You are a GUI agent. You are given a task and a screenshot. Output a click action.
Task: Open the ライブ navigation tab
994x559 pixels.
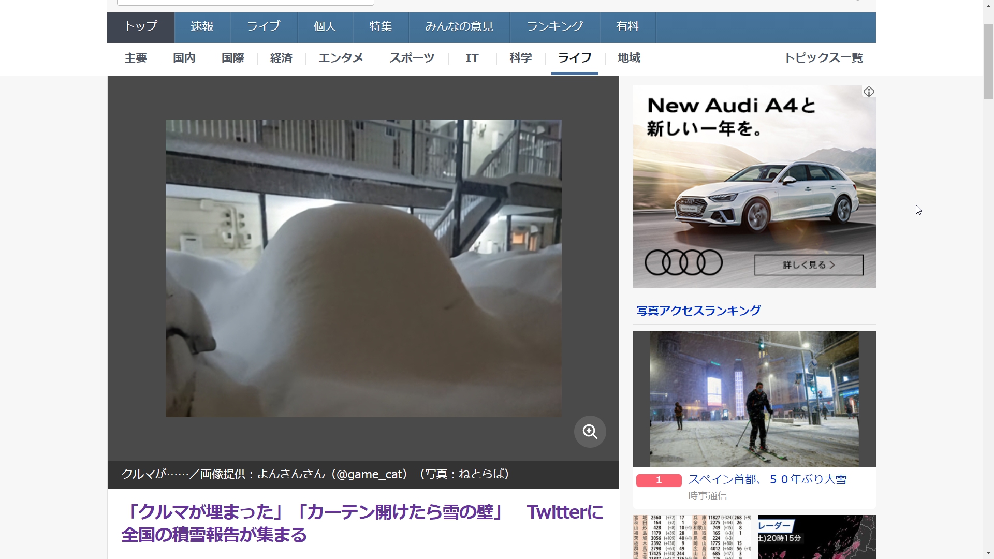coord(264,27)
